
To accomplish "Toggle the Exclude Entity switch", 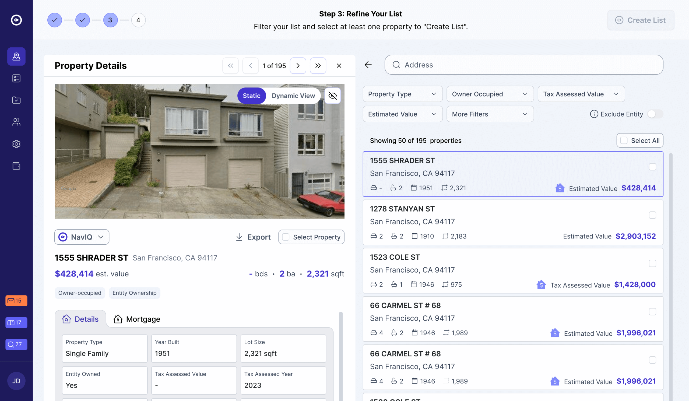I will pos(655,114).
